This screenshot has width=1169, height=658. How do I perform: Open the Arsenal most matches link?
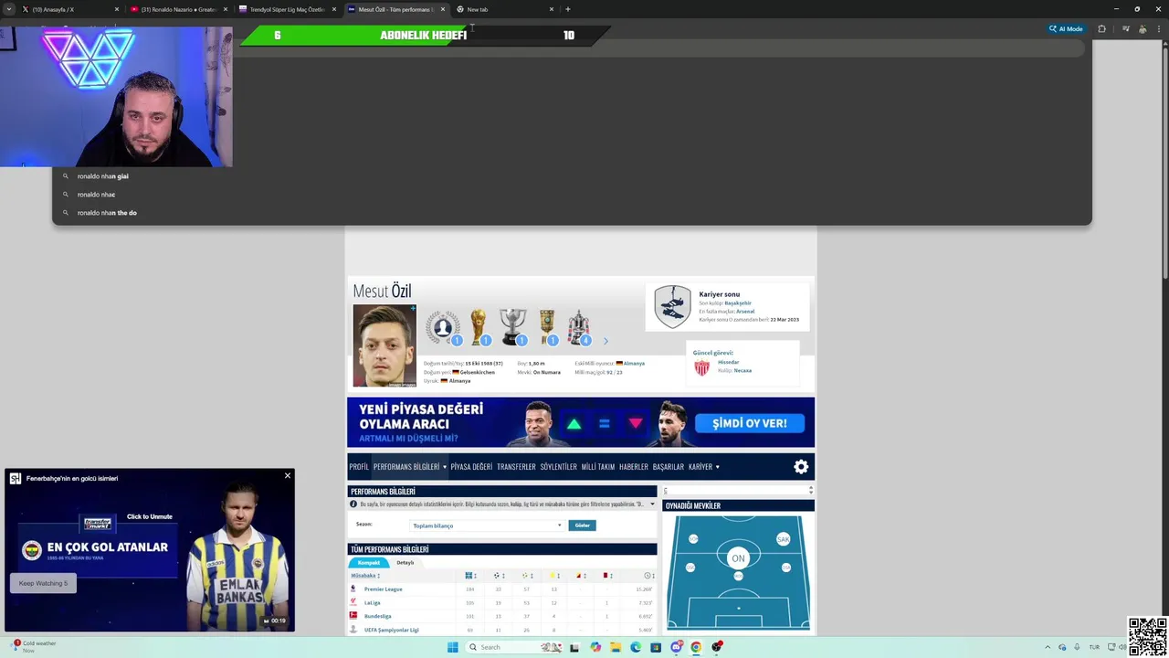coord(745,311)
